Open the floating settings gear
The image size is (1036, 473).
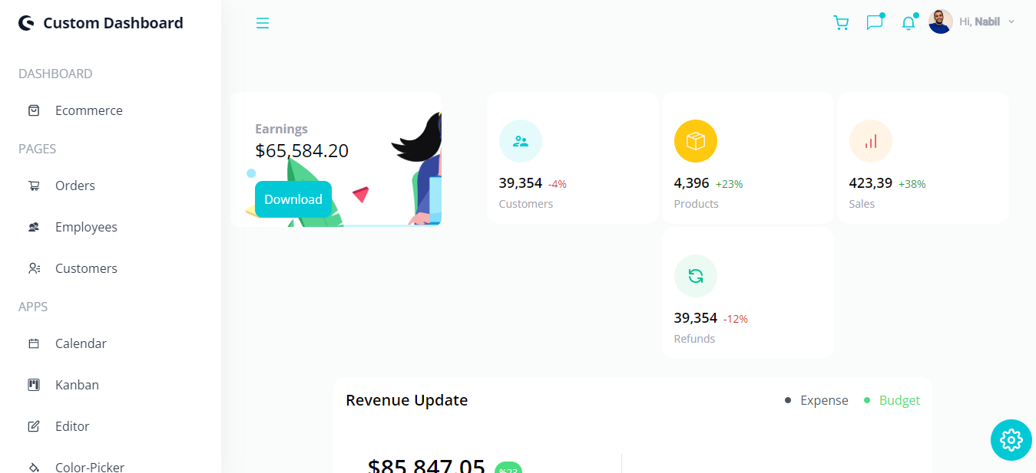tap(1011, 440)
